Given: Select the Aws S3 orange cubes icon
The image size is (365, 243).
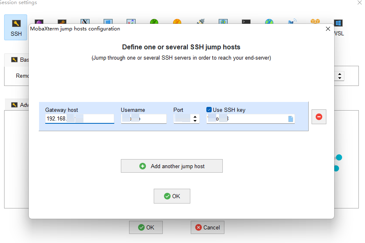Looking at the screenshot, I should pyautogui.click(x=315, y=21).
